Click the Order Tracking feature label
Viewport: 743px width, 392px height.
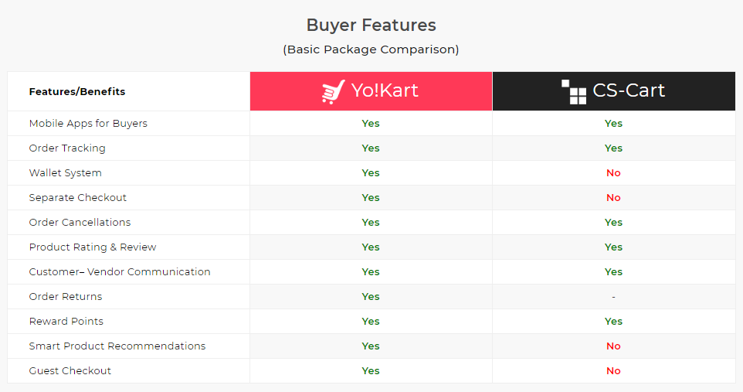[x=67, y=148]
